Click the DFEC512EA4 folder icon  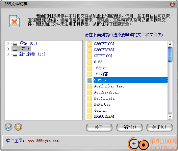[90, 116]
